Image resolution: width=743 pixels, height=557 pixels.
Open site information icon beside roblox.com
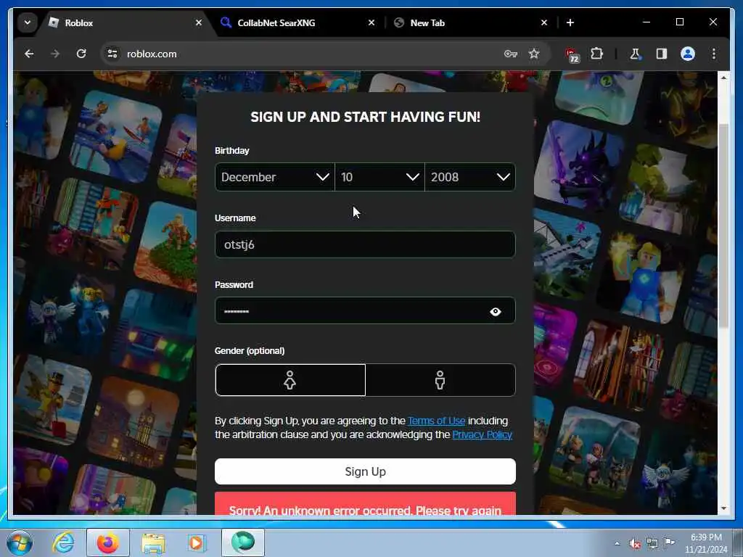click(x=112, y=54)
